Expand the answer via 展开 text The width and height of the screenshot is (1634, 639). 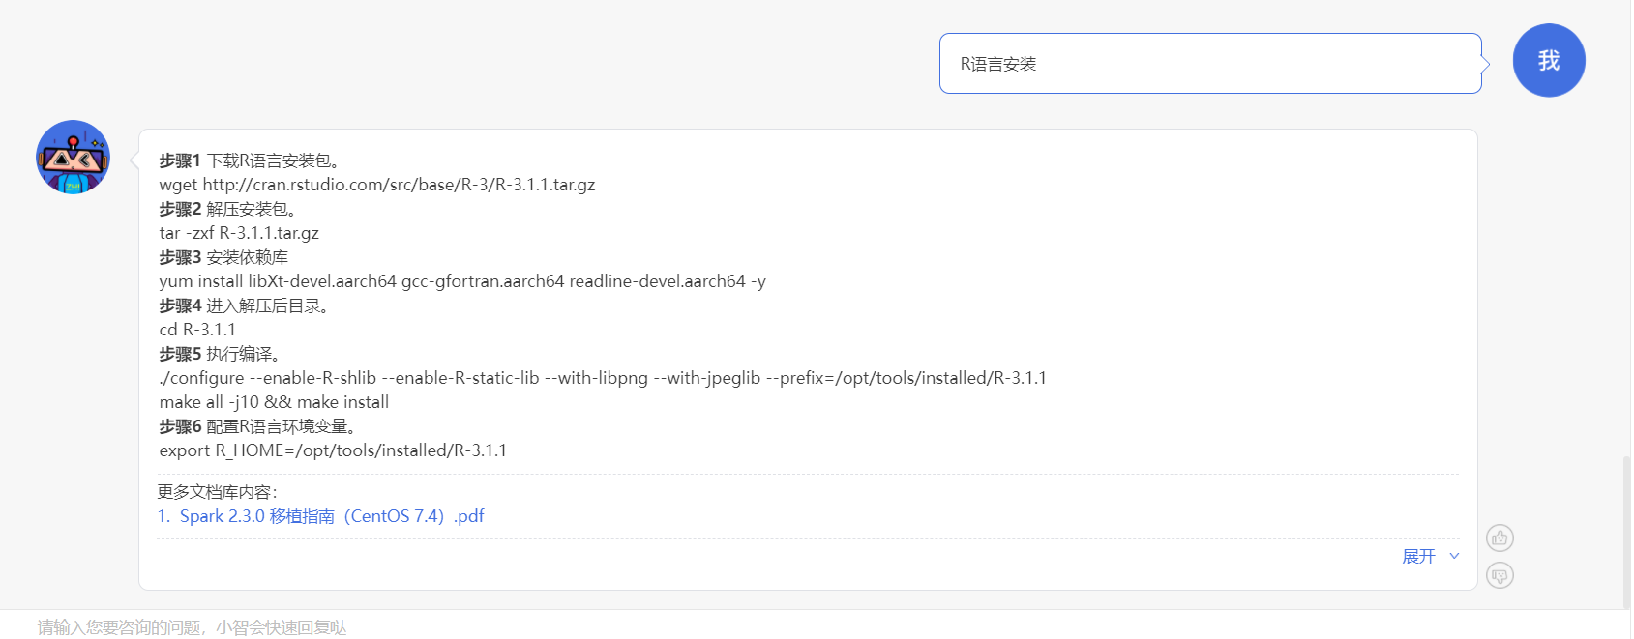click(x=1418, y=556)
